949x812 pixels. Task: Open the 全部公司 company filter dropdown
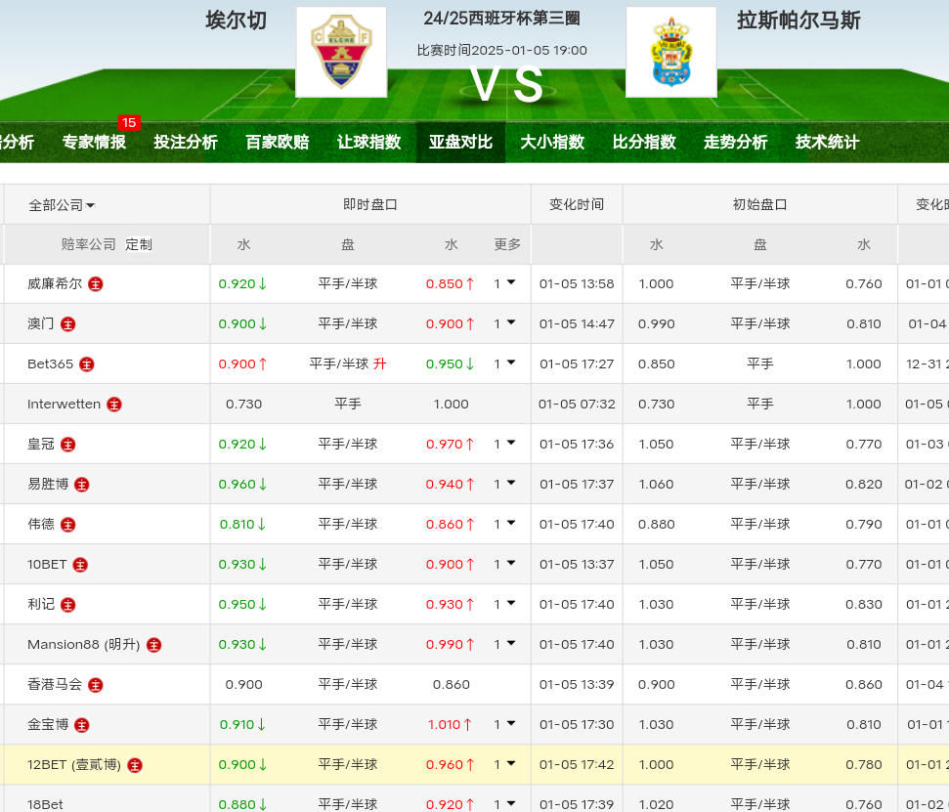62,205
